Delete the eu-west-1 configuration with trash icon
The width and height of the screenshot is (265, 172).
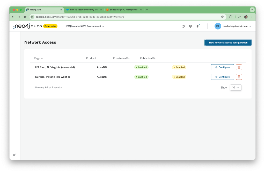[x=239, y=77]
